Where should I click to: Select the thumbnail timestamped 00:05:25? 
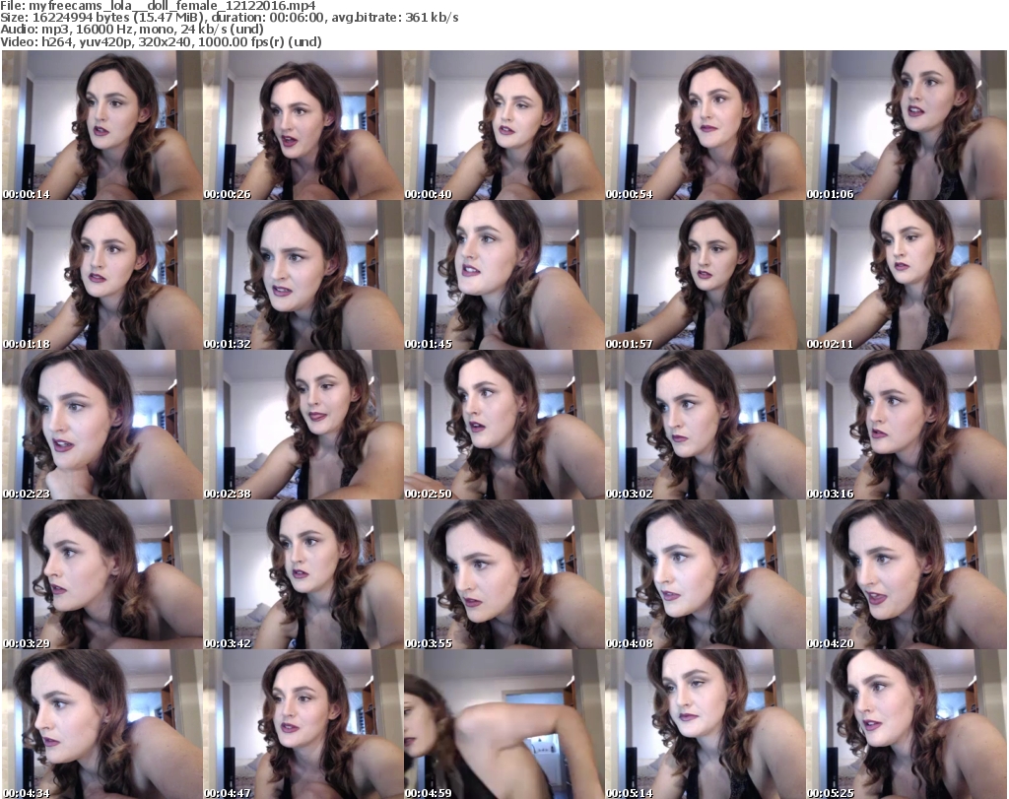coord(907,724)
